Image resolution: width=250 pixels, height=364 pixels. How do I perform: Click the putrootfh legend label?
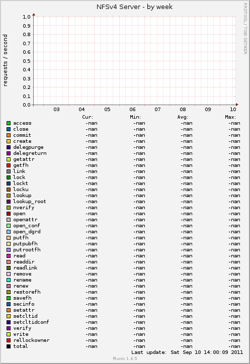27,250
